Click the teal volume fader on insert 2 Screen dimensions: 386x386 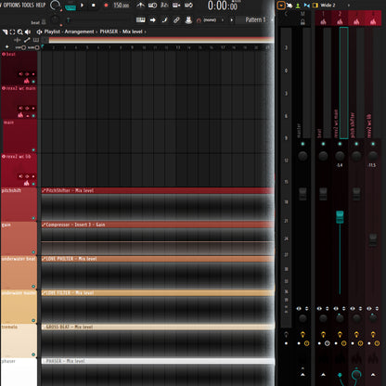coord(340,216)
